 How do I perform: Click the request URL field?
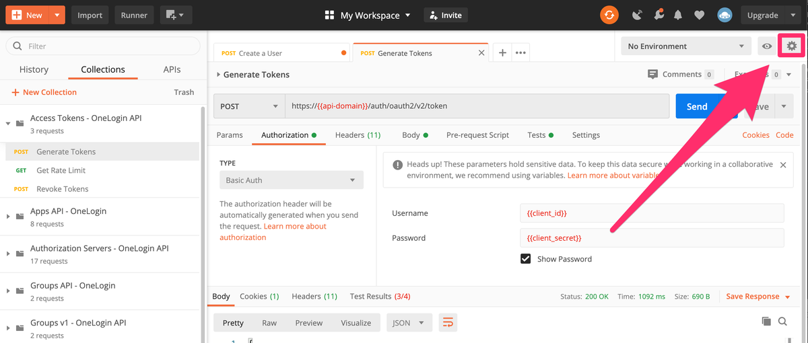[477, 106]
